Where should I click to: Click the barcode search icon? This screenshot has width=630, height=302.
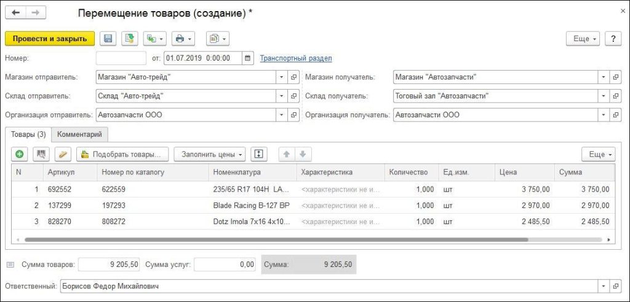pyautogui.click(x=41, y=154)
